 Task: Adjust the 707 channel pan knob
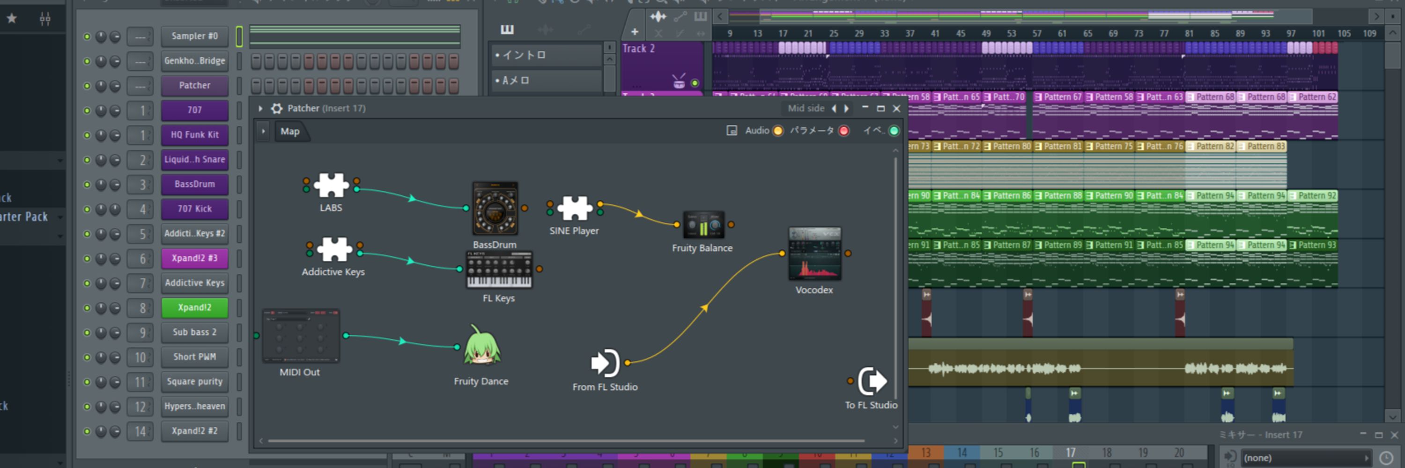pyautogui.click(x=101, y=110)
